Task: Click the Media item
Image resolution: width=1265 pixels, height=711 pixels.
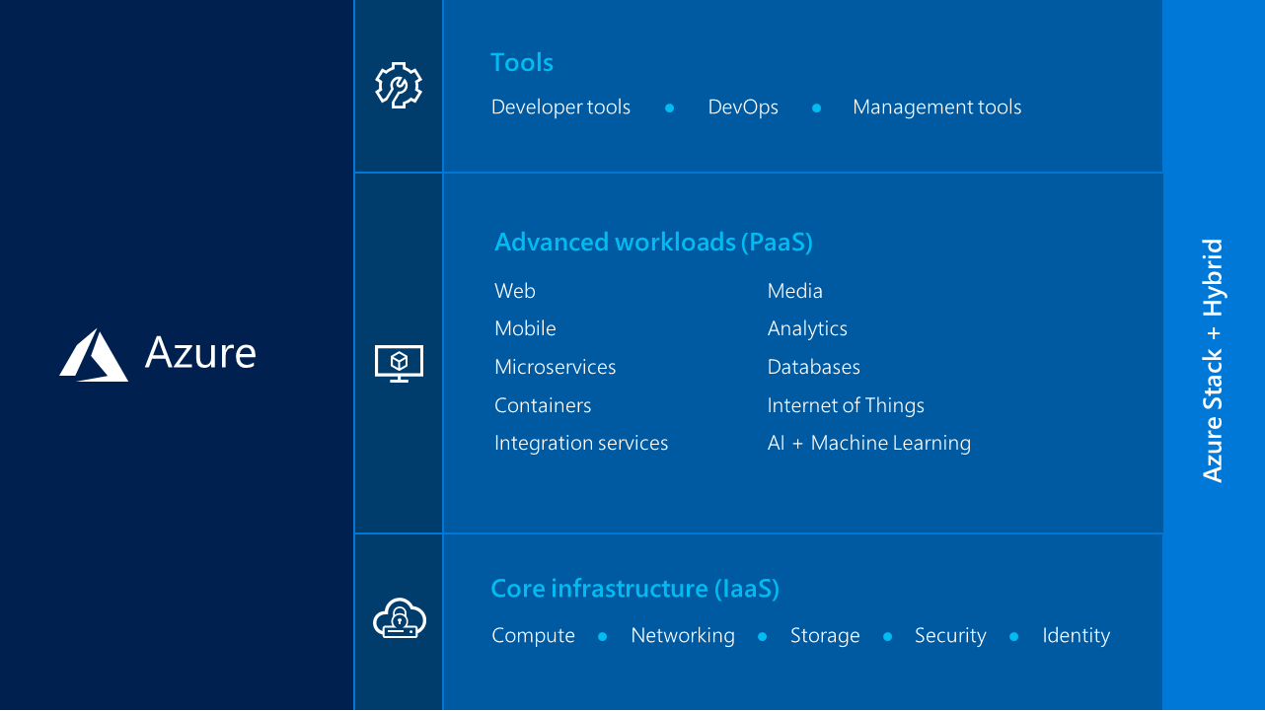Action: pos(794,291)
